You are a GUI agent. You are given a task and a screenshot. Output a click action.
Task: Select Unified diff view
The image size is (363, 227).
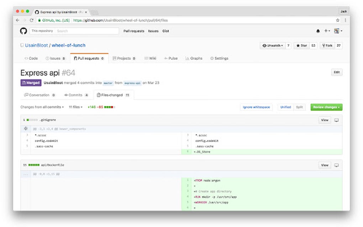[286, 107]
